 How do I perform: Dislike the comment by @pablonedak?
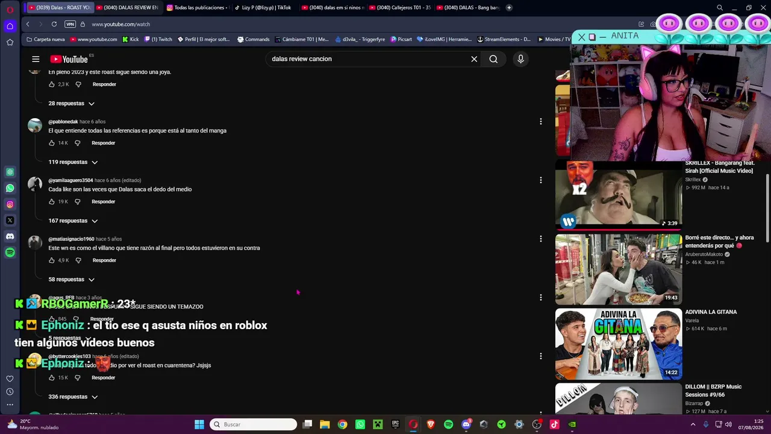click(77, 143)
